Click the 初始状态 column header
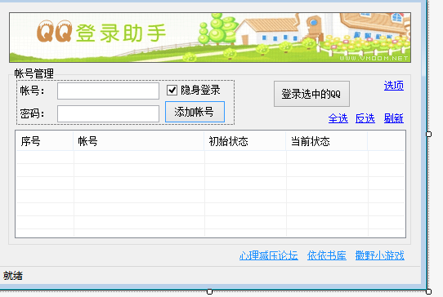The image size is (443, 297). pos(245,140)
